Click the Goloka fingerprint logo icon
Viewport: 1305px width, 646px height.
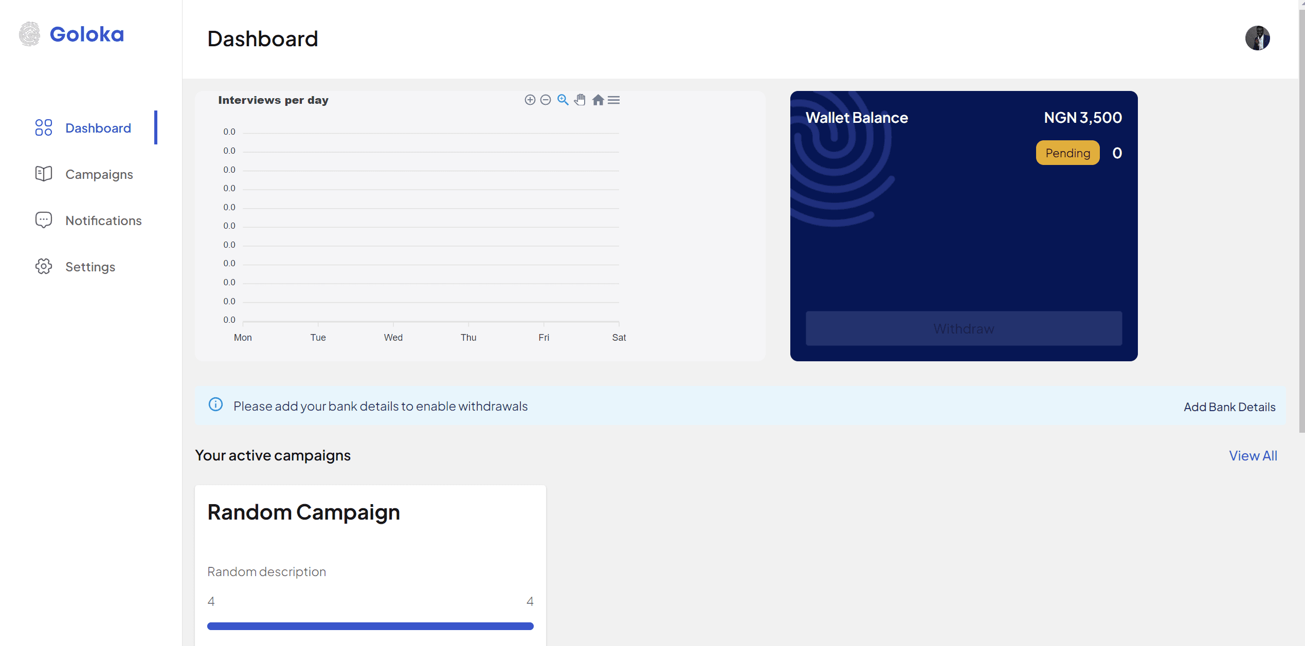click(x=30, y=34)
